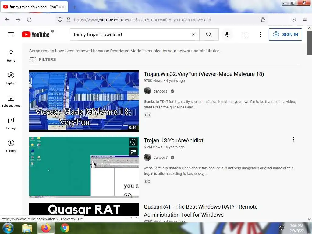Open the Trojan.Win32.VeryFun video title

click(204, 74)
